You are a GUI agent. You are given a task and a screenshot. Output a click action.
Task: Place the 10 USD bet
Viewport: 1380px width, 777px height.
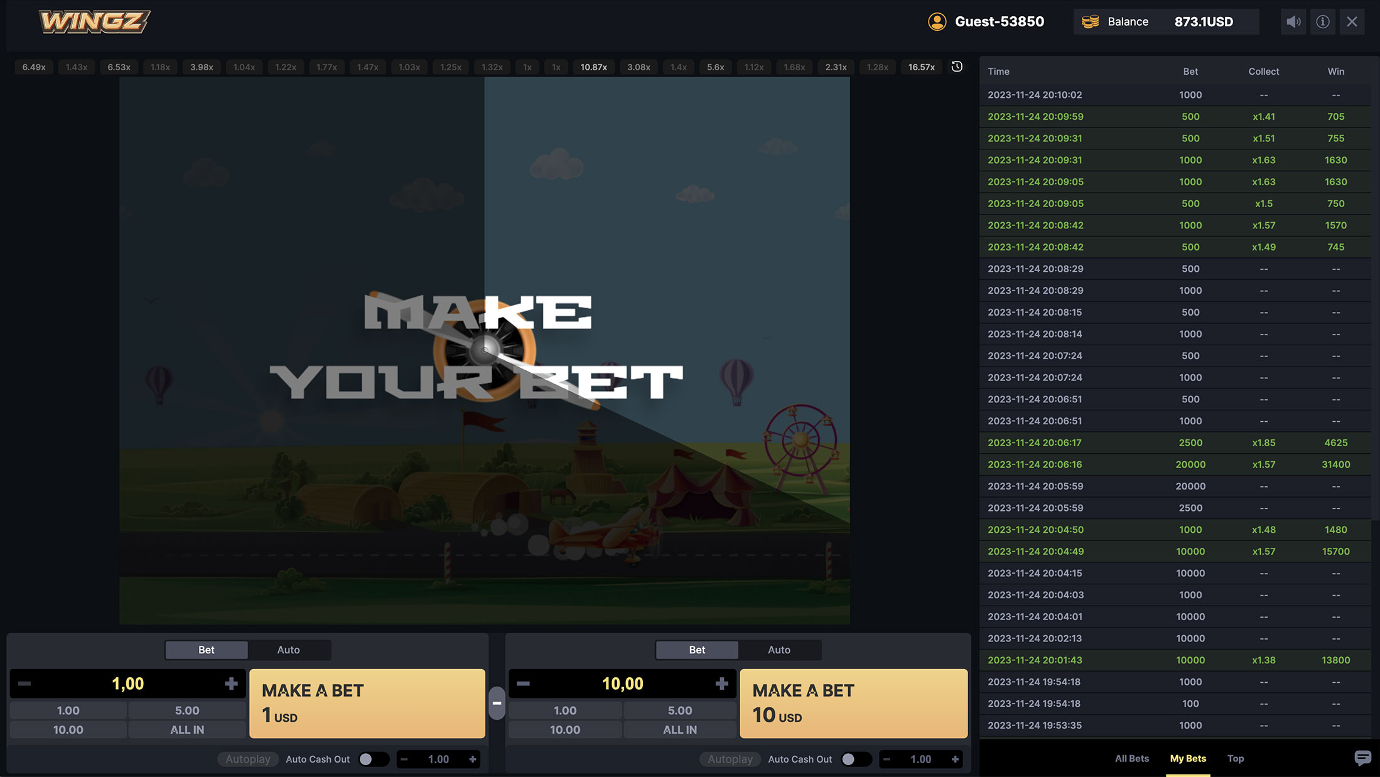pos(853,703)
